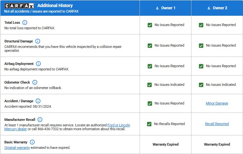This screenshot has height=154, width=243.
Task: Click Owner 2 Odometer Check green checkmark
Action: (x=201, y=85)
